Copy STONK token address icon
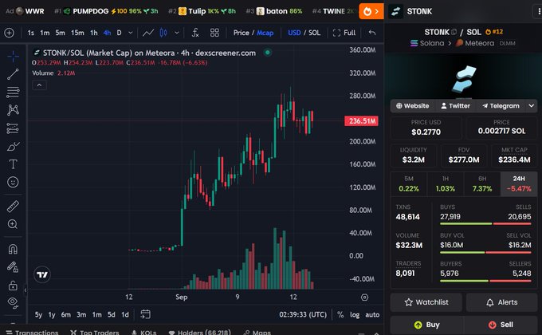542x335 pixels. [454, 32]
